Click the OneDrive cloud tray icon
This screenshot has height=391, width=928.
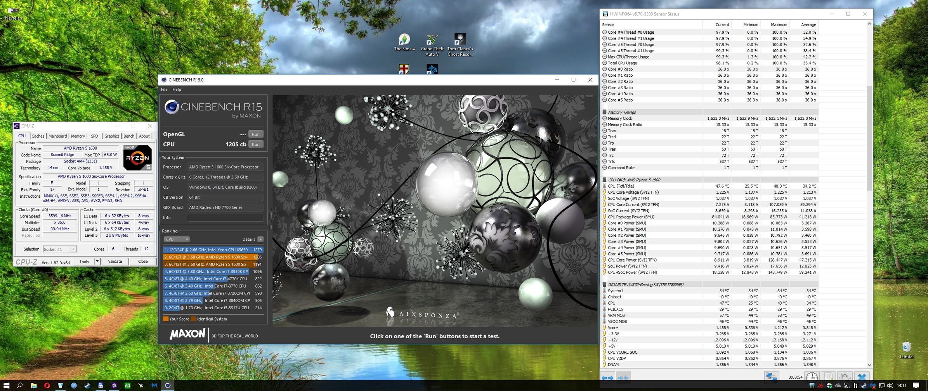coord(838,386)
